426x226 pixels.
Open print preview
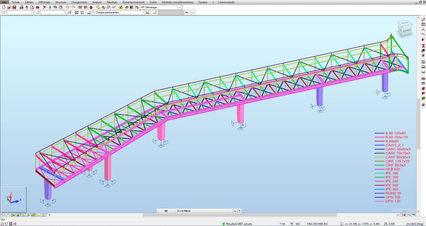click(32, 7)
